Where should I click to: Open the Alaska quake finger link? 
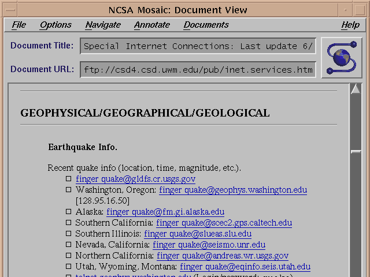165,212
